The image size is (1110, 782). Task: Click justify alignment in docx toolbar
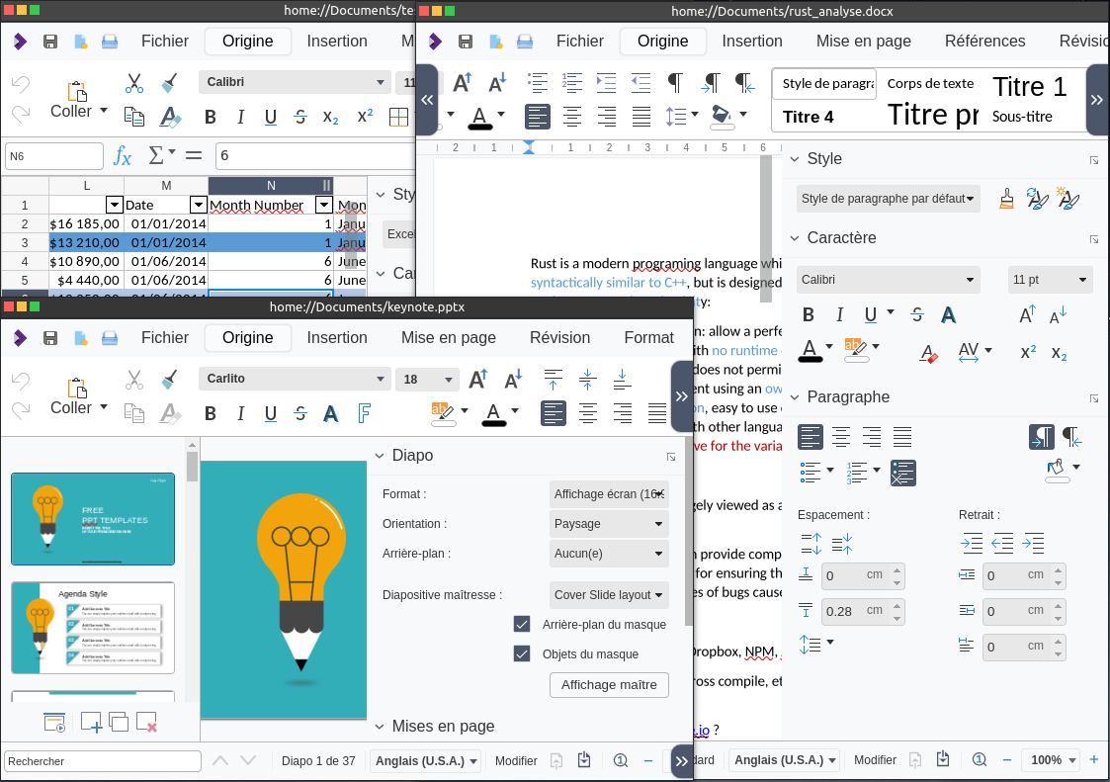coord(641,117)
